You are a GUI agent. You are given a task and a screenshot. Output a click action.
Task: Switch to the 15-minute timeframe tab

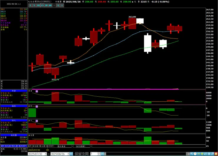pyautogui.click(x=42, y=5)
